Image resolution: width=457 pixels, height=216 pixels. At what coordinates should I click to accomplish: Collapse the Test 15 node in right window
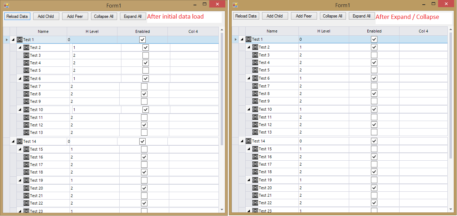point(249,149)
